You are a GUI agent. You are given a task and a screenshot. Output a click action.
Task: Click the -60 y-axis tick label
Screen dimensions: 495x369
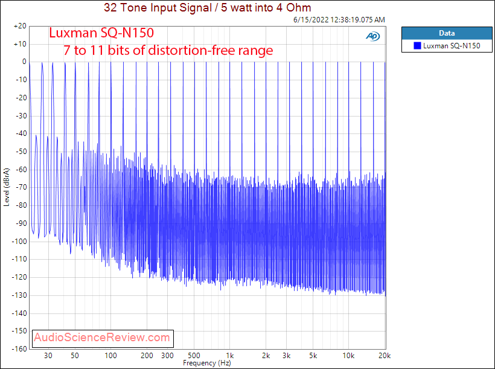pos(21,170)
